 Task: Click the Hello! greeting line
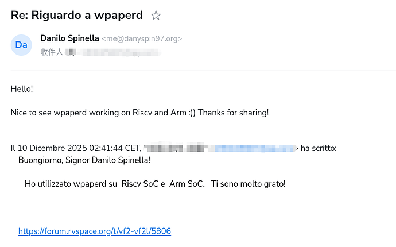[22, 89]
